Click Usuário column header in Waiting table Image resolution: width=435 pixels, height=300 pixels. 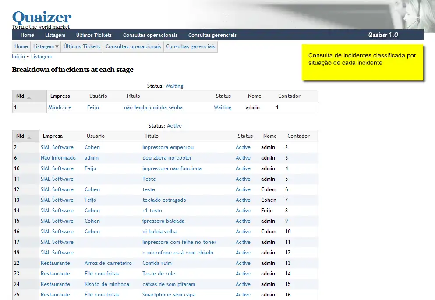pos(98,96)
